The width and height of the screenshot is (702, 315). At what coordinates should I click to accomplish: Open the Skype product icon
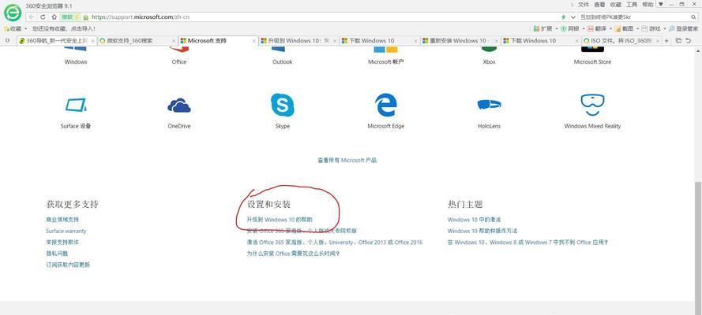(283, 105)
